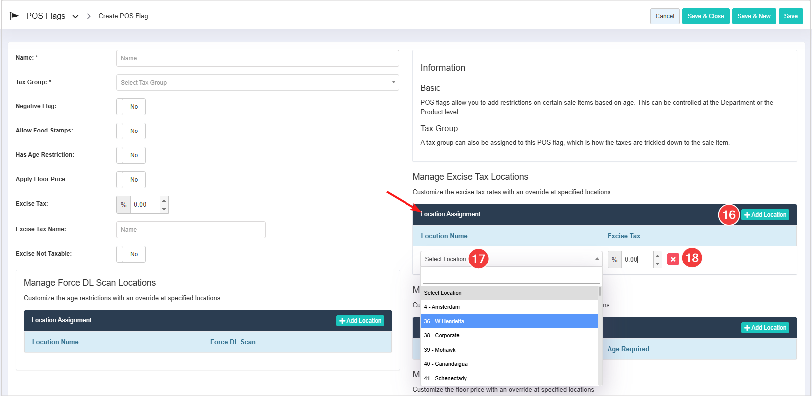Open the POS Flags breadcrumb dropdown chevron
Image resolution: width=812 pixels, height=396 pixels.
75,16
